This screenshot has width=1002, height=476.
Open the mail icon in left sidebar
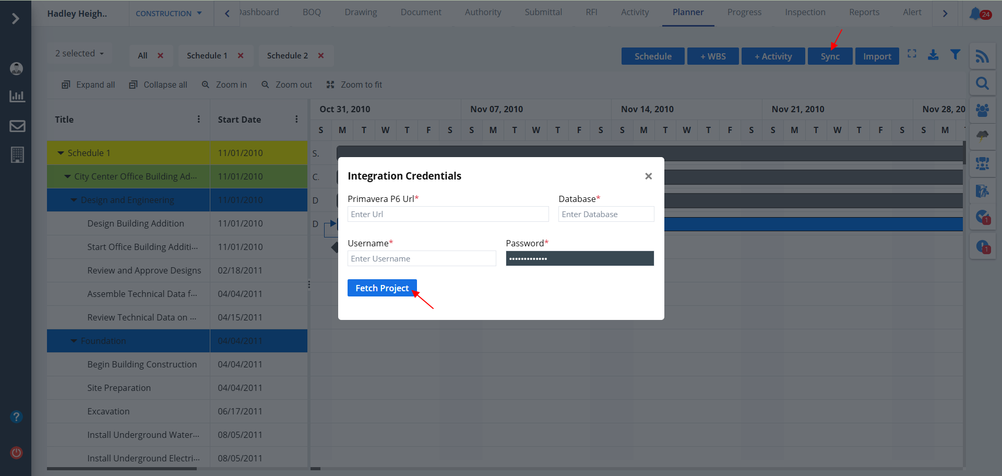pyautogui.click(x=17, y=126)
